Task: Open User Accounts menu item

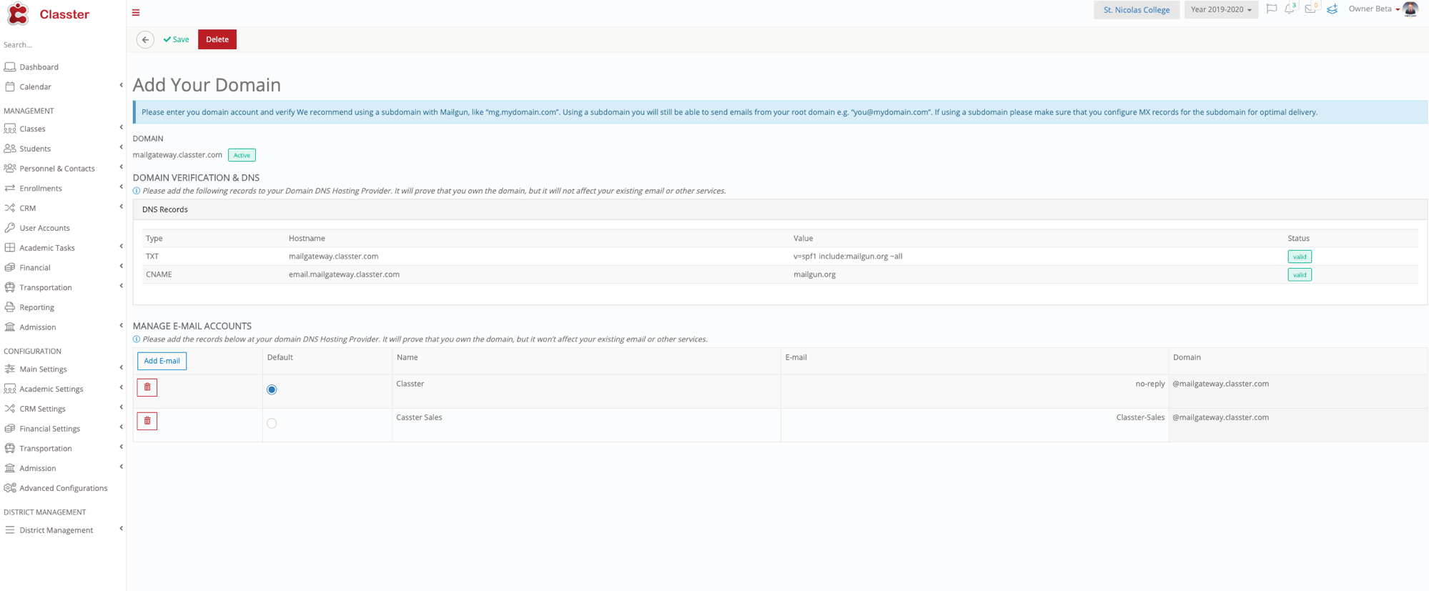Action: click(x=44, y=228)
